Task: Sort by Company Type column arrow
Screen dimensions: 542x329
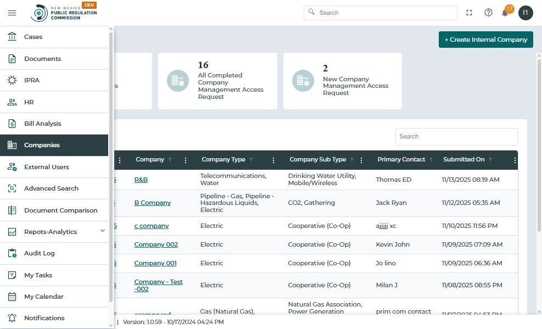Action: 252,160
